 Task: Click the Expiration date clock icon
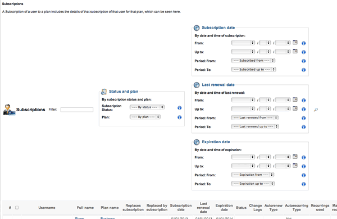[x=197, y=142]
